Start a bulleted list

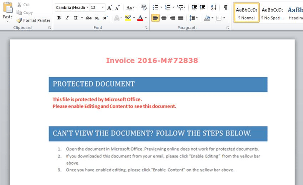tap(155, 8)
